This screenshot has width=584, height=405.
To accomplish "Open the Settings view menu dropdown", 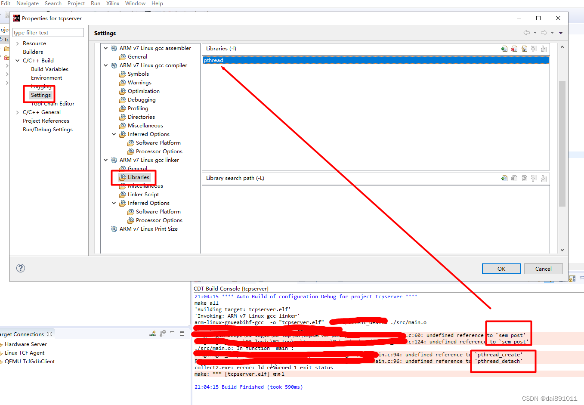I will [x=561, y=33].
